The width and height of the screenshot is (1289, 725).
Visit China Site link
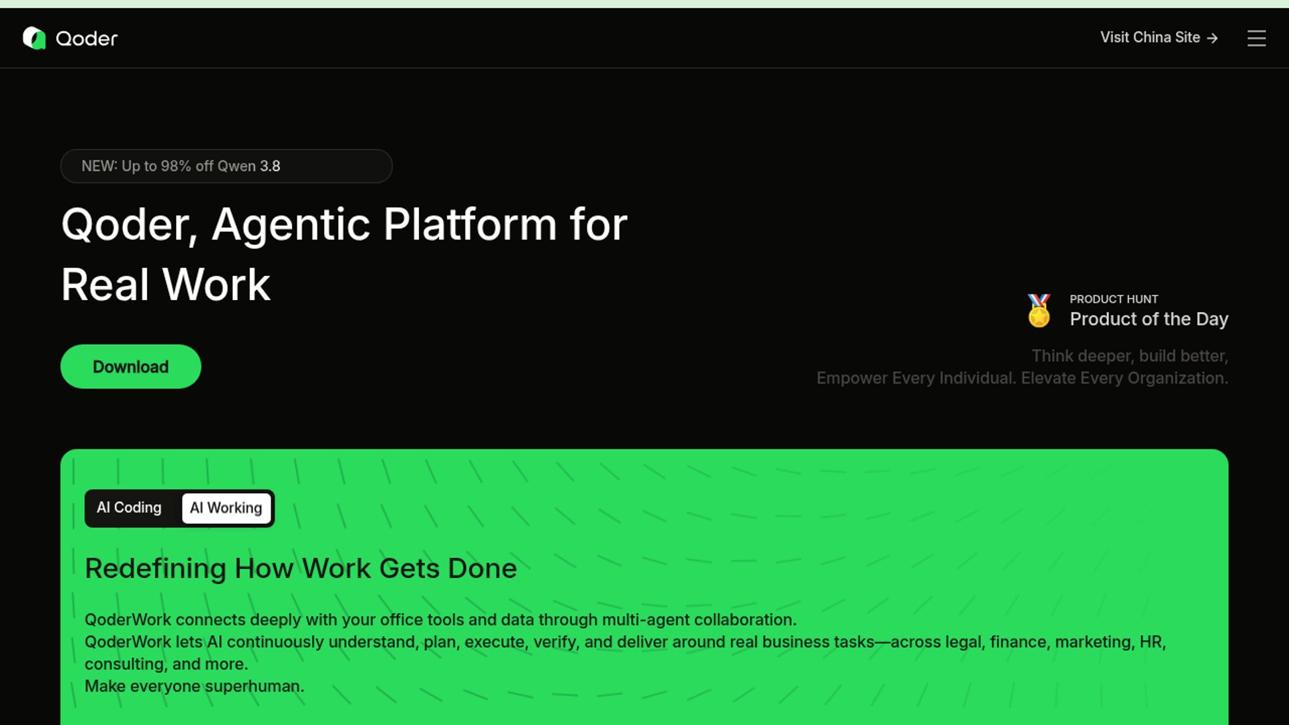click(1159, 38)
